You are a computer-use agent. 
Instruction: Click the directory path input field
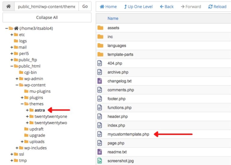[46, 7]
